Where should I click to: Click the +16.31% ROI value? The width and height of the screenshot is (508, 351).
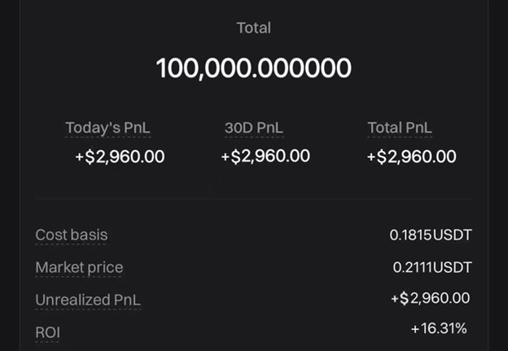click(439, 328)
